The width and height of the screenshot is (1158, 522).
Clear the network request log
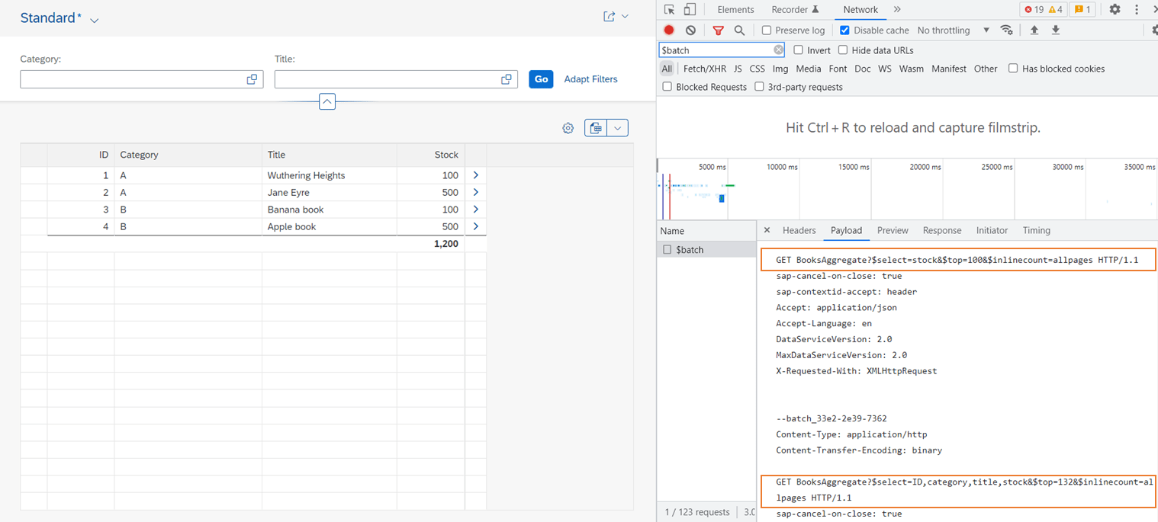click(x=690, y=30)
